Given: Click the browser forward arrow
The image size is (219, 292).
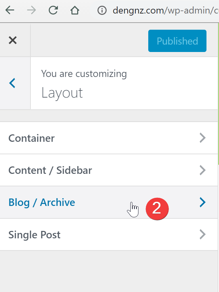Looking at the screenshot, I should (31, 10).
